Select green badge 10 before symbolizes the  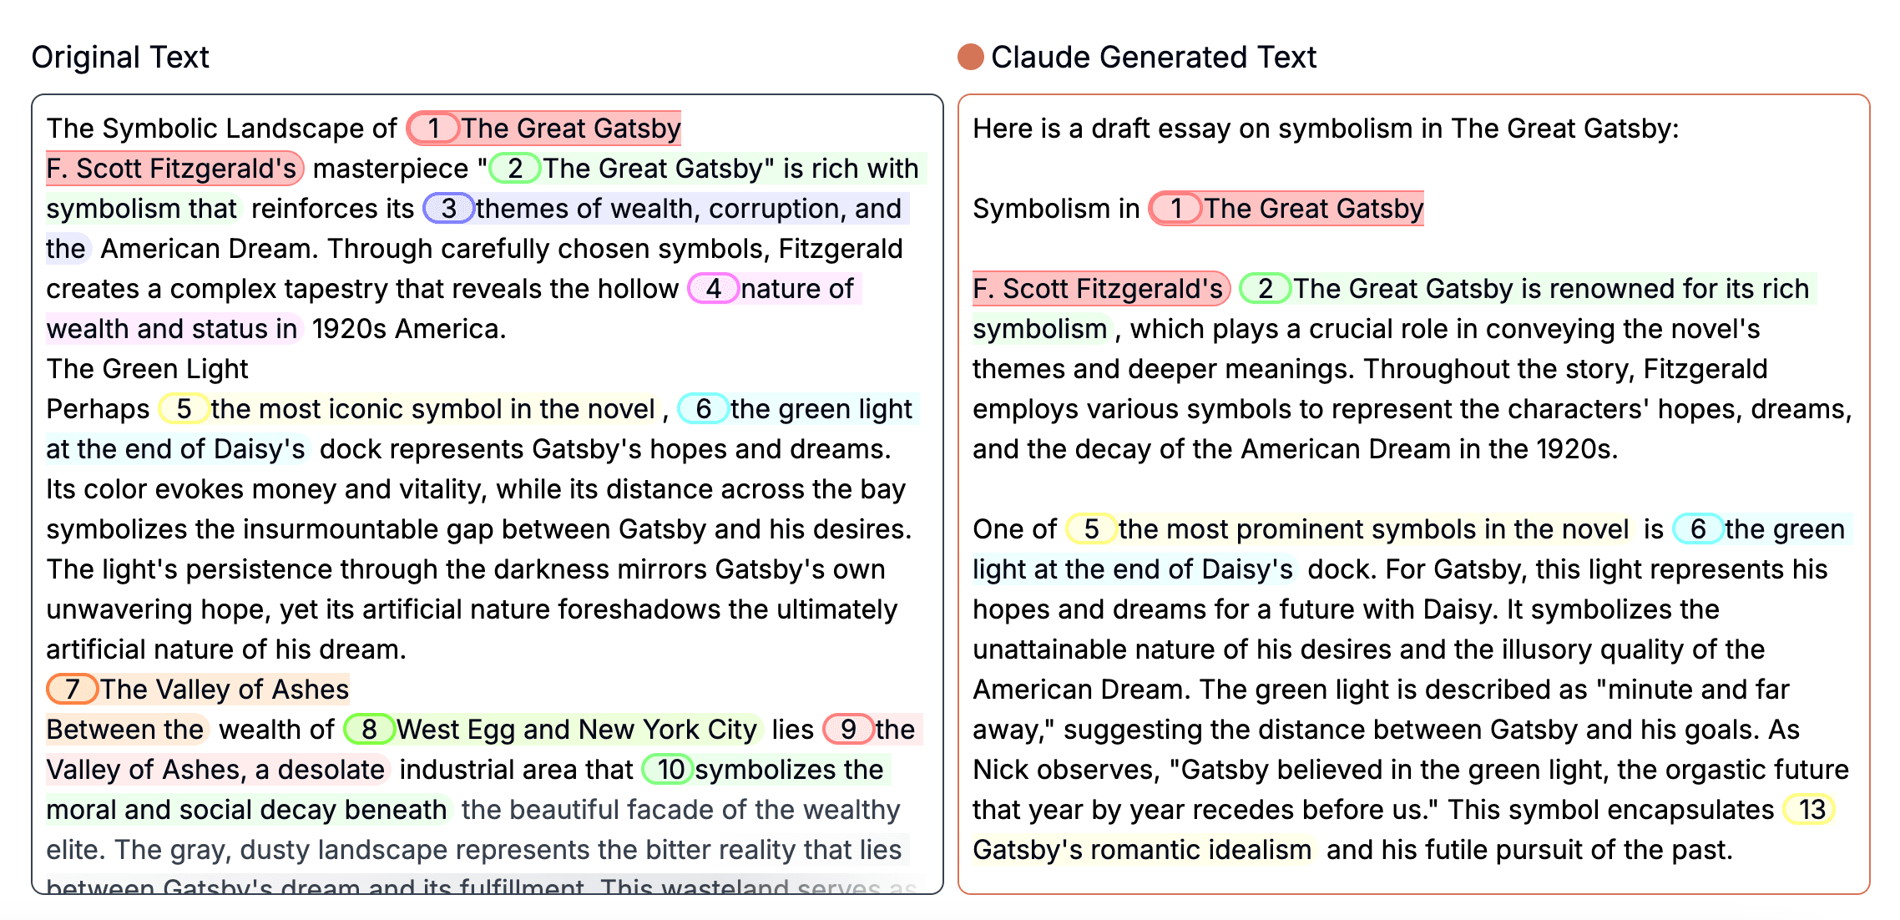click(x=667, y=769)
